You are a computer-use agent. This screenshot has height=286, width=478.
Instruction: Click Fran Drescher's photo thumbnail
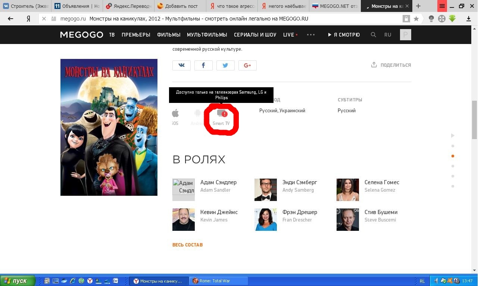pos(266,220)
